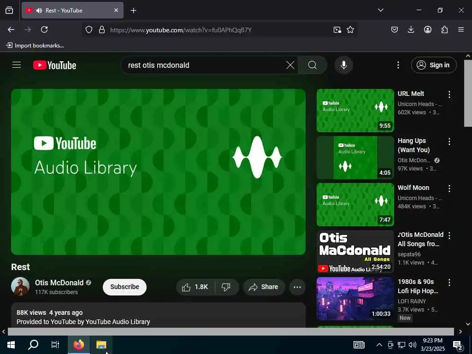
Task: Click the vertical page scrollbar thumb
Action: point(468,93)
